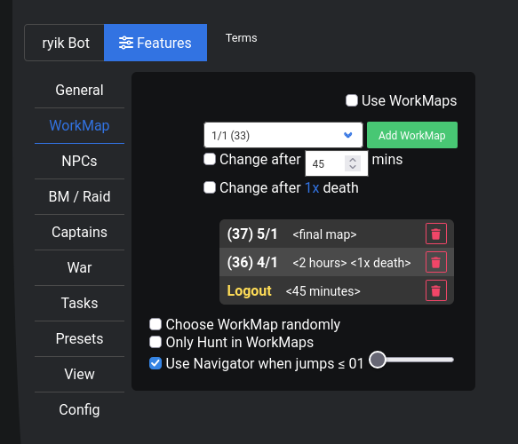518x444 pixels.
Task: Delete the Logout entry via its trash icon
Action: (x=435, y=290)
